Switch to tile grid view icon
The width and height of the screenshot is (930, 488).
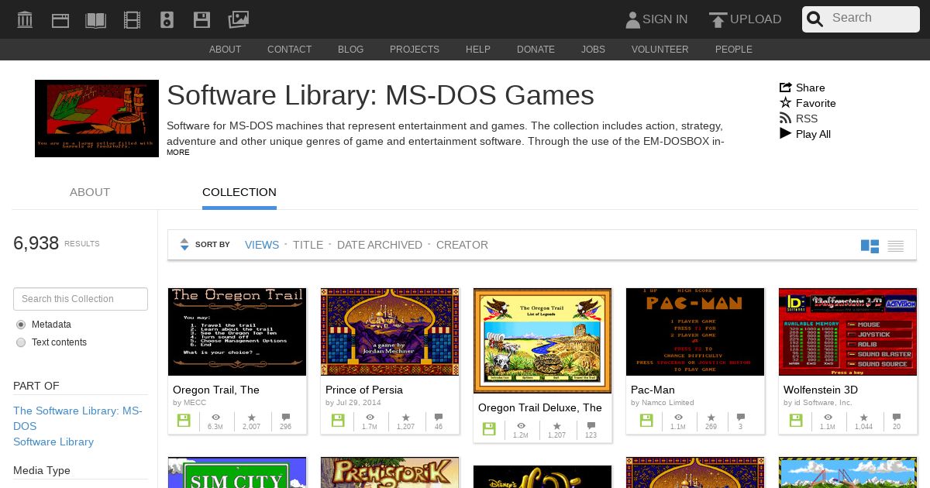(x=870, y=246)
